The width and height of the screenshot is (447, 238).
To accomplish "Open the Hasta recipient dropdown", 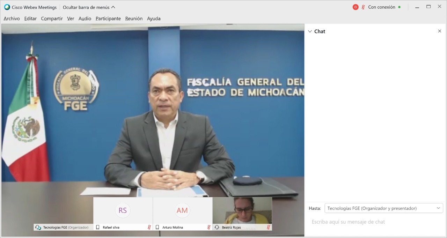I will pyautogui.click(x=384, y=208).
